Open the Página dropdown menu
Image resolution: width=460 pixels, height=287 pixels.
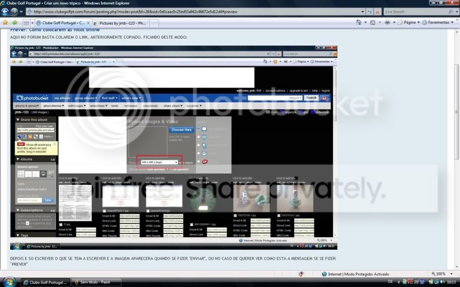tap(409, 22)
